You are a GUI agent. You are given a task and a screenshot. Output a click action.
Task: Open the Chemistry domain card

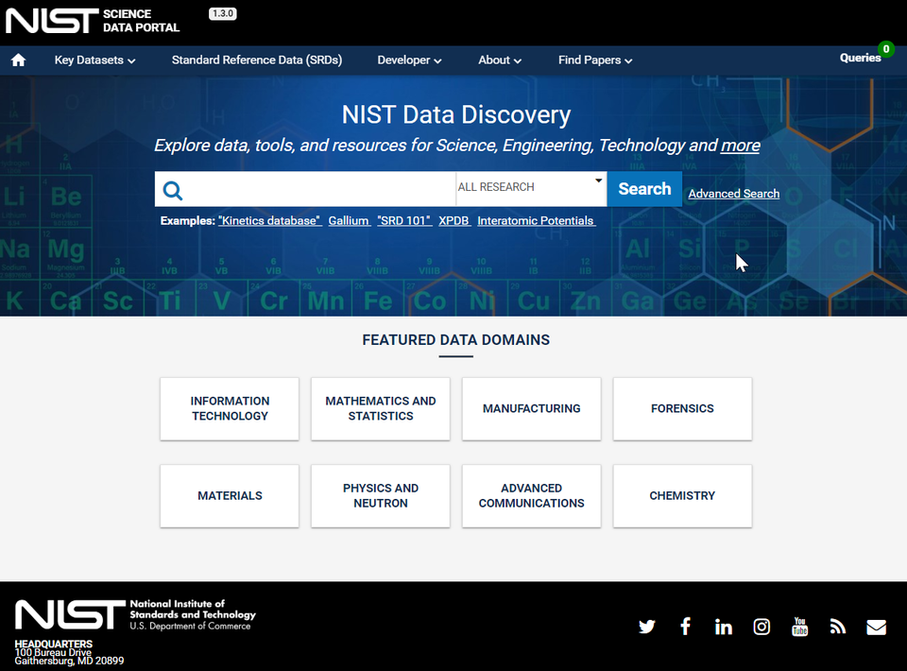tap(682, 496)
